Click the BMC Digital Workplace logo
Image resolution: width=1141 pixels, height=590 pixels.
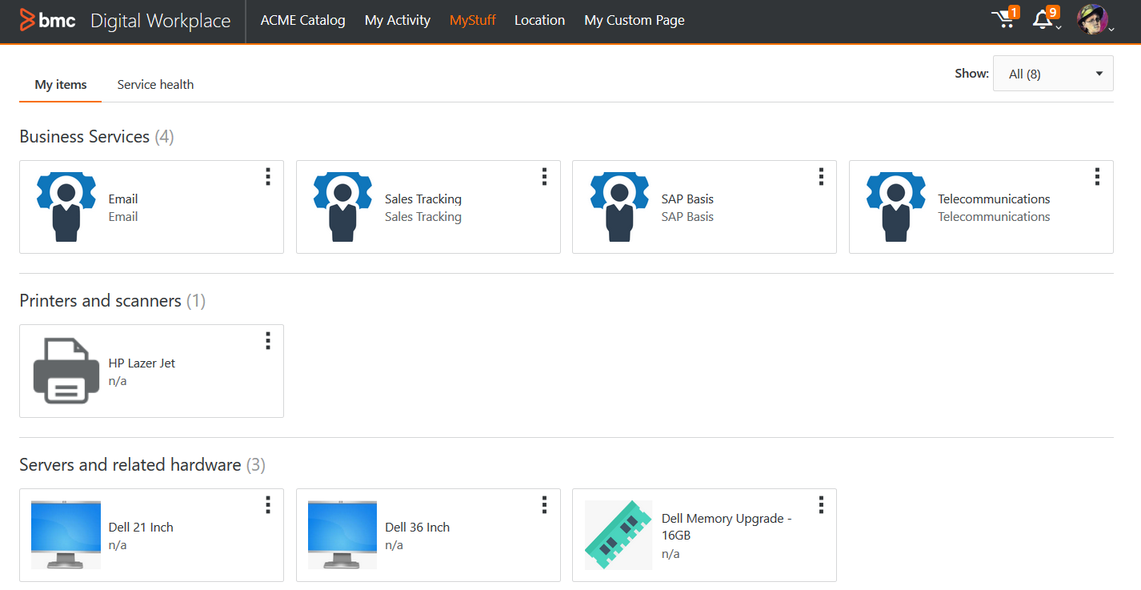125,21
